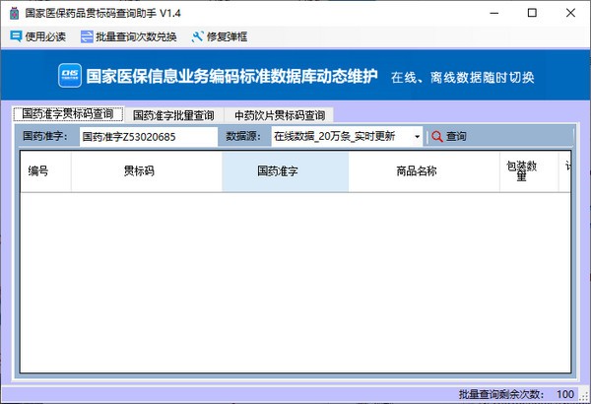Viewport: 591px width, 404px height.
Task: Click the red magnifier search icon
Action: 436,137
